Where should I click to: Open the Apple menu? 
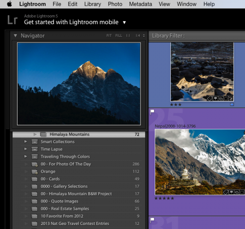click(9, 4)
